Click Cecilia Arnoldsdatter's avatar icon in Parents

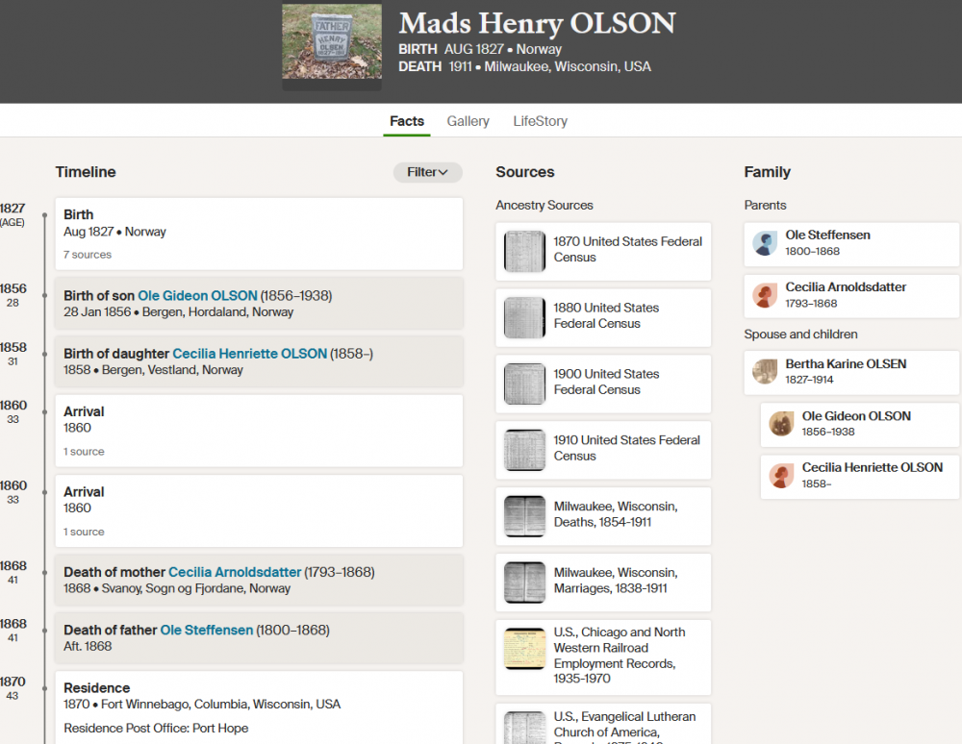coord(765,295)
